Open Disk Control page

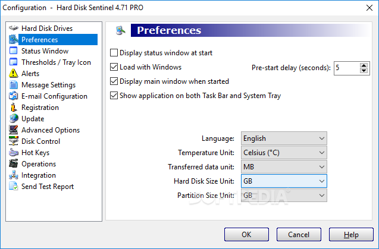click(40, 141)
